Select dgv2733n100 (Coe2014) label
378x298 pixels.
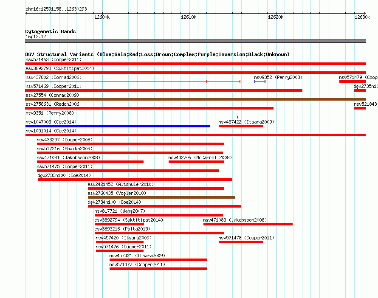click(x=64, y=175)
